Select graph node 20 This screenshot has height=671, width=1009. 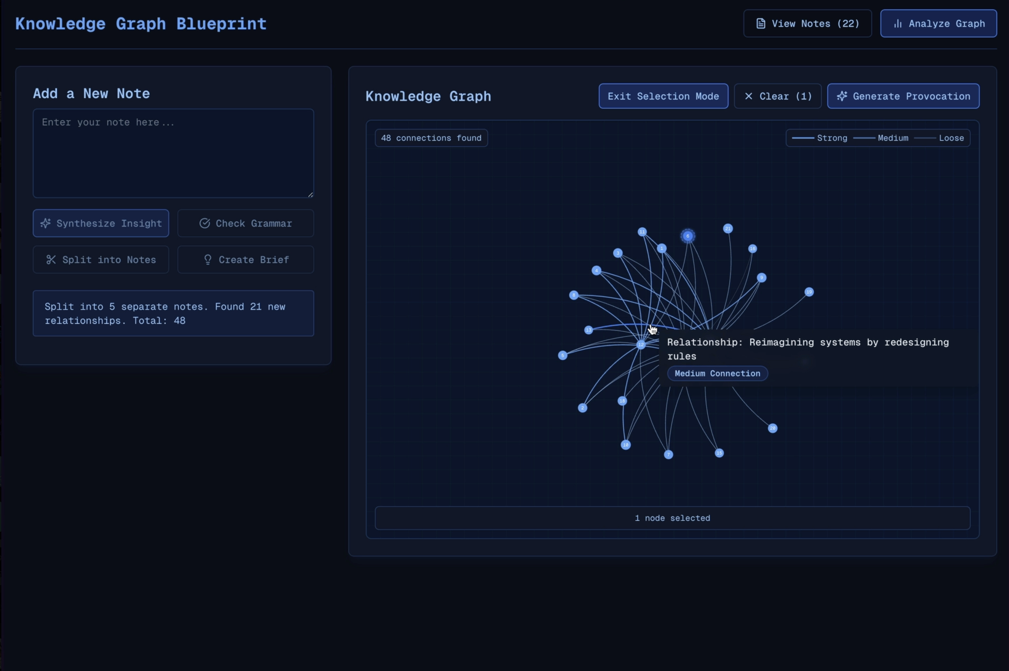click(x=772, y=428)
